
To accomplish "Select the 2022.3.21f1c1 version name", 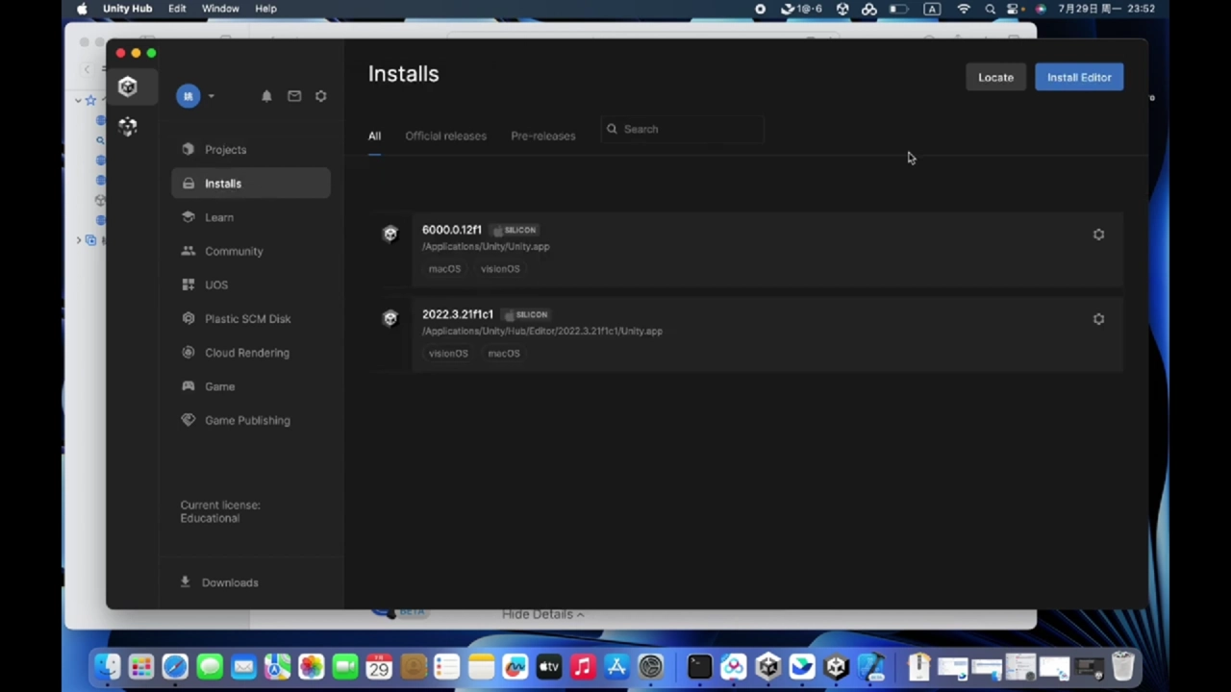I will [x=458, y=314].
